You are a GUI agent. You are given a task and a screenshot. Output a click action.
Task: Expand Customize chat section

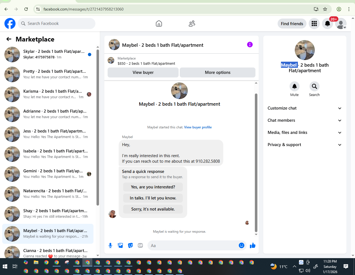tap(305, 108)
